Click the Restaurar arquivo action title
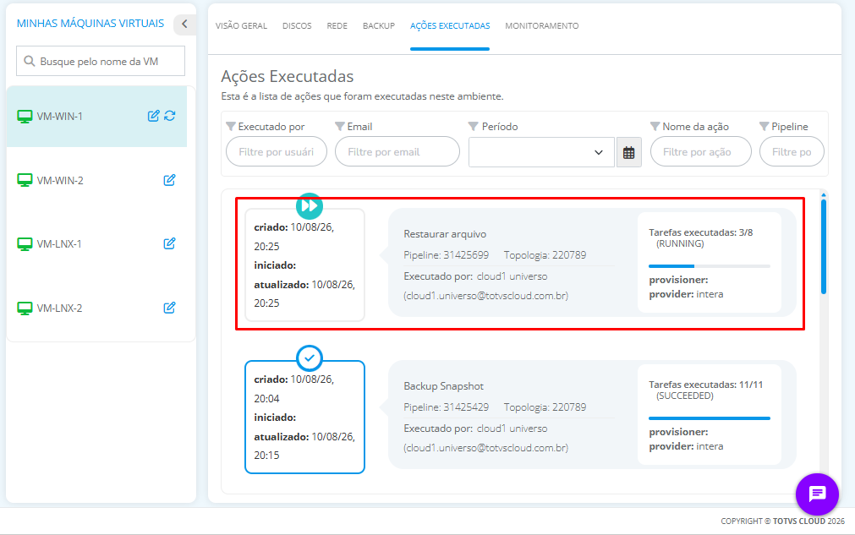855x535 pixels. [445, 234]
